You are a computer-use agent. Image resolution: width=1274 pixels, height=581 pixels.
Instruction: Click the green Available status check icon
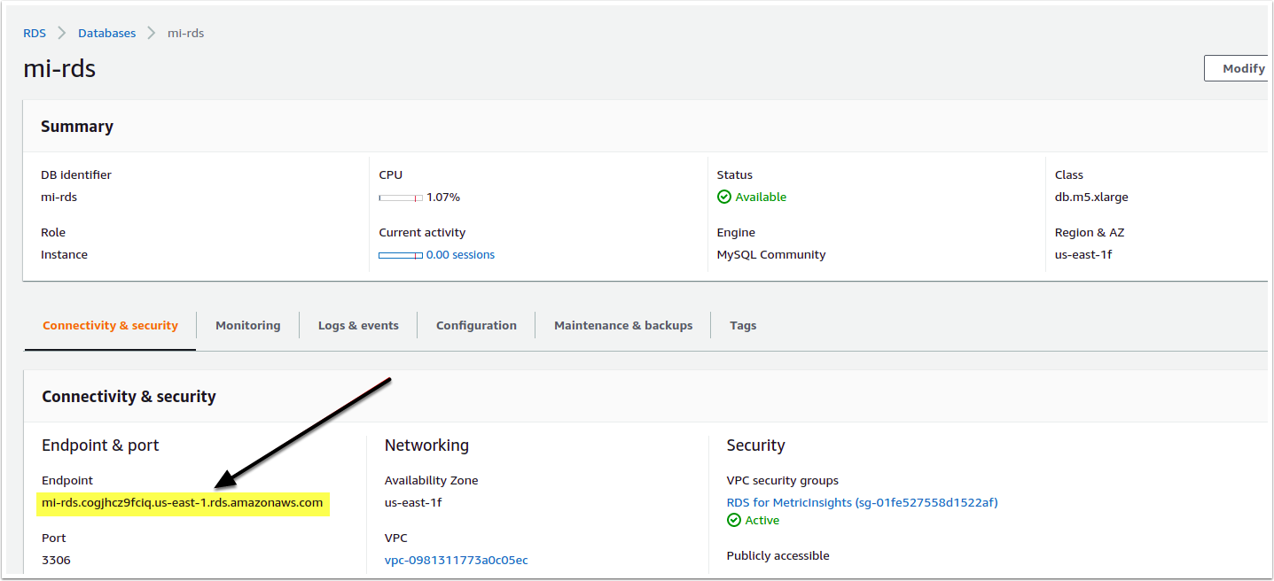point(724,197)
